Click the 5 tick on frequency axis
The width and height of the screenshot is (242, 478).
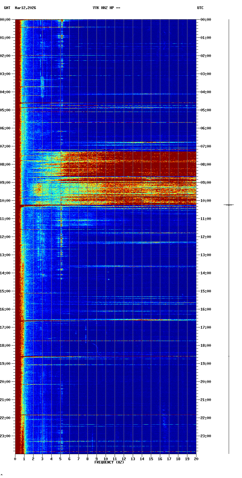[60, 459]
